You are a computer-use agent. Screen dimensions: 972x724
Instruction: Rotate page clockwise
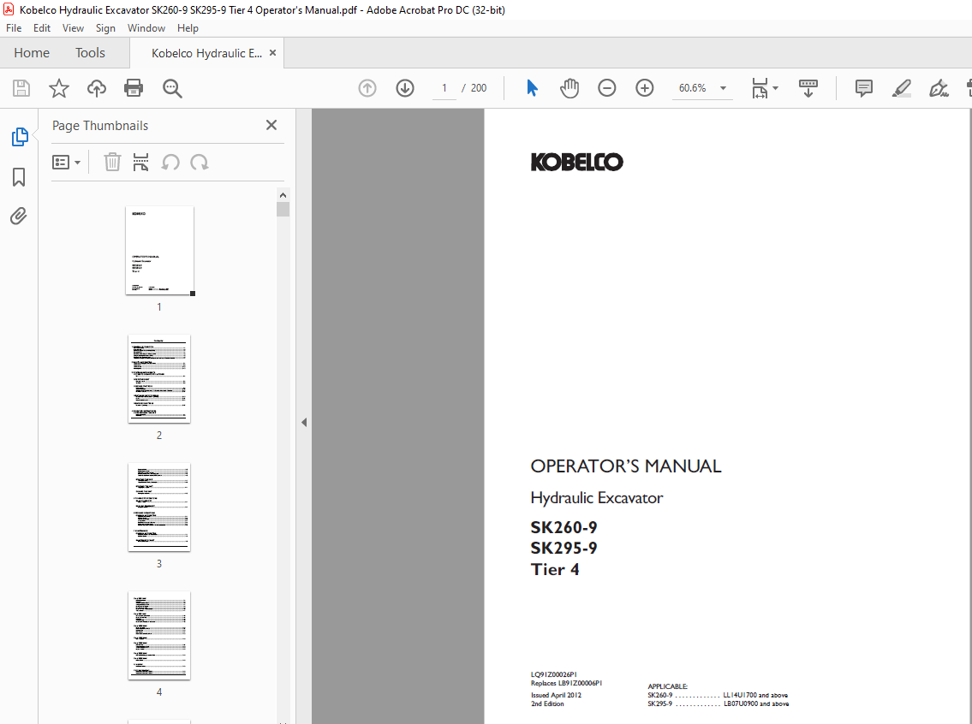tap(199, 163)
